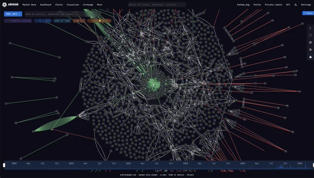Click the 2022 marker on the timeline
Screen dimensions: 314x178
tap(128, 163)
